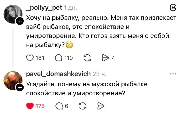Unlike pavel_domashkevich's reply (red heart)
Screen dimensions: 182x116
tap(30, 106)
